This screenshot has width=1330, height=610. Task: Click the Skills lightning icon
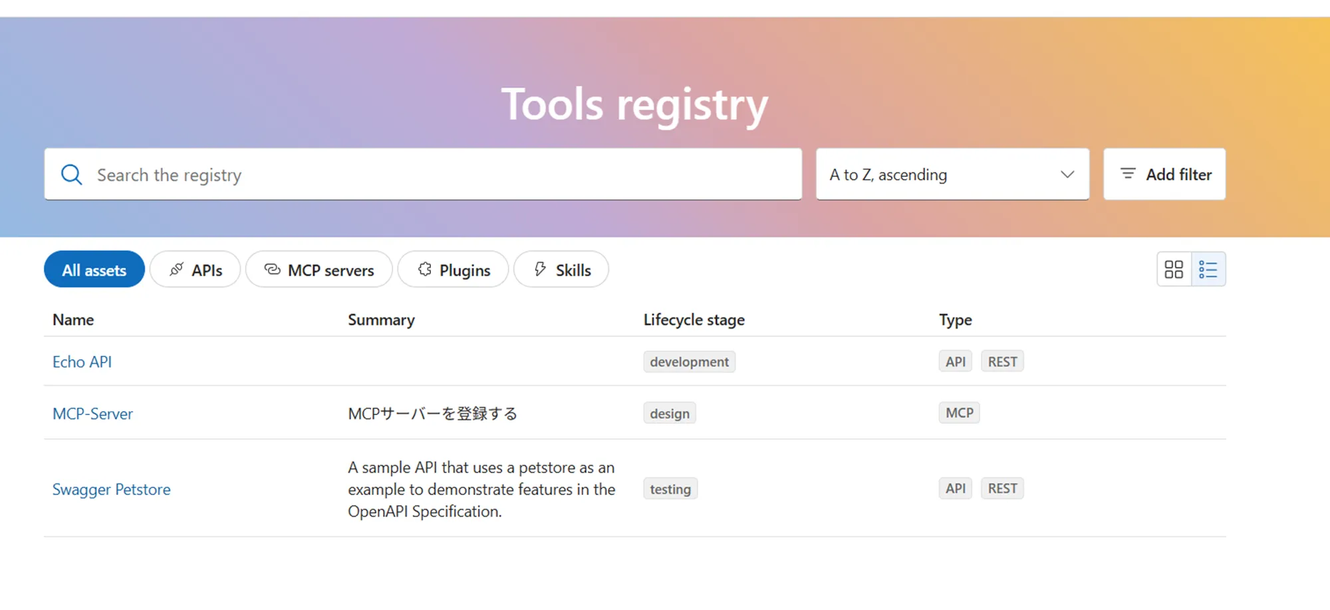(x=541, y=269)
